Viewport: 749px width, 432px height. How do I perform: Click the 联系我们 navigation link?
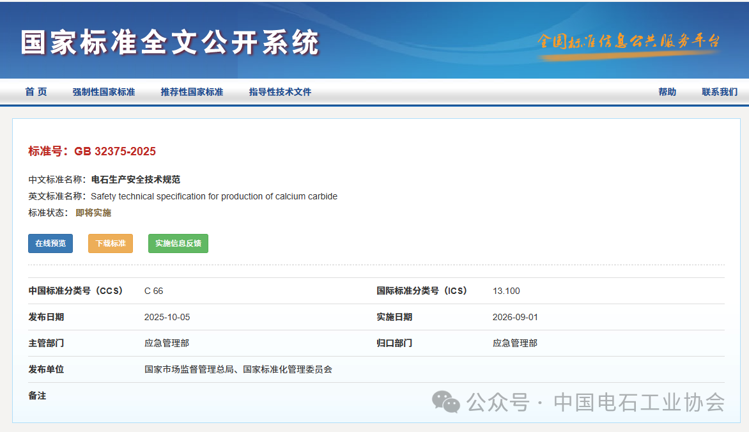720,92
